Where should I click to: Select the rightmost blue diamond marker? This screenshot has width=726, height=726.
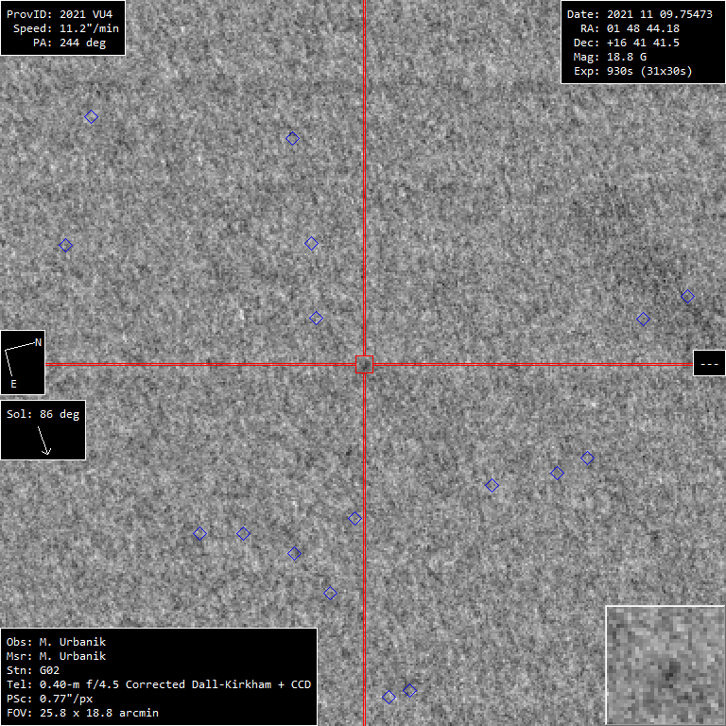pos(687,296)
